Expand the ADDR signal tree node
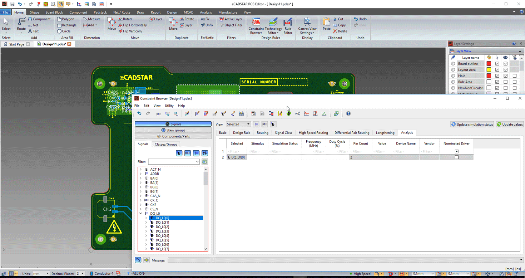525x278 pixels. click(x=140, y=174)
